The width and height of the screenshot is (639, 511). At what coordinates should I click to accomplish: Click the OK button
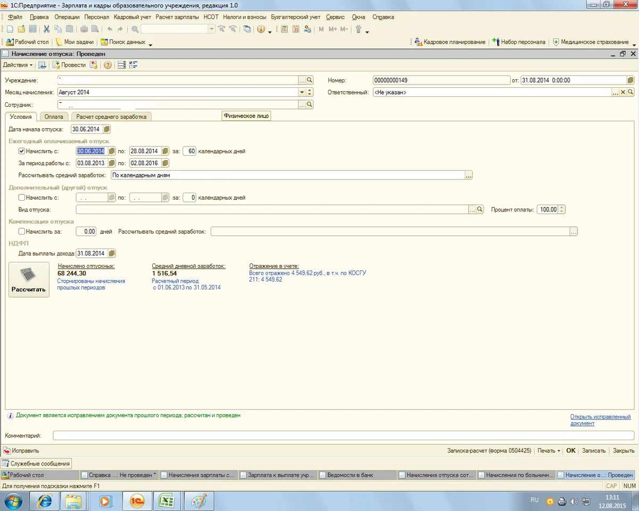pos(571,451)
